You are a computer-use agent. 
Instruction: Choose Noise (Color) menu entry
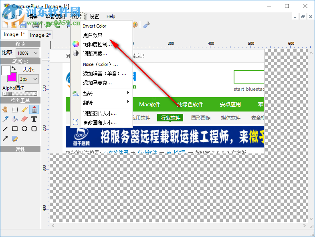[x=101, y=64]
